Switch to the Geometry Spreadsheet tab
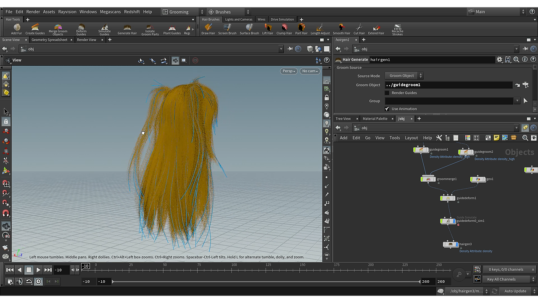The width and height of the screenshot is (538, 303). point(49,40)
